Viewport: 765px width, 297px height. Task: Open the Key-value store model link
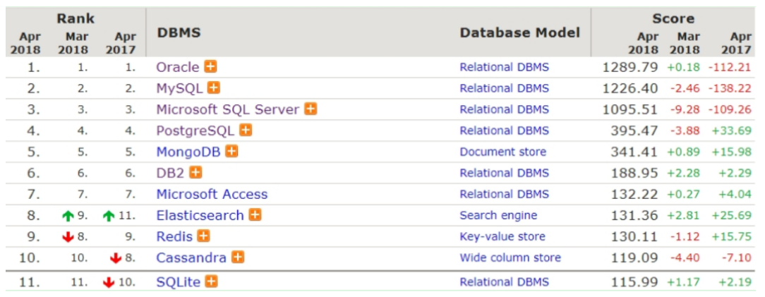point(502,236)
